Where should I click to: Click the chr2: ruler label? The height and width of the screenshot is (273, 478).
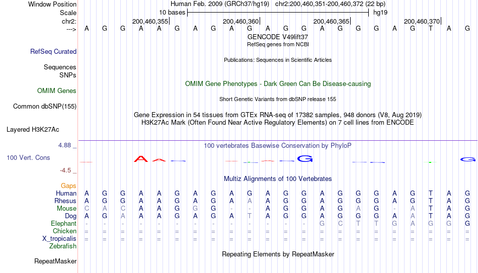[x=69, y=21]
